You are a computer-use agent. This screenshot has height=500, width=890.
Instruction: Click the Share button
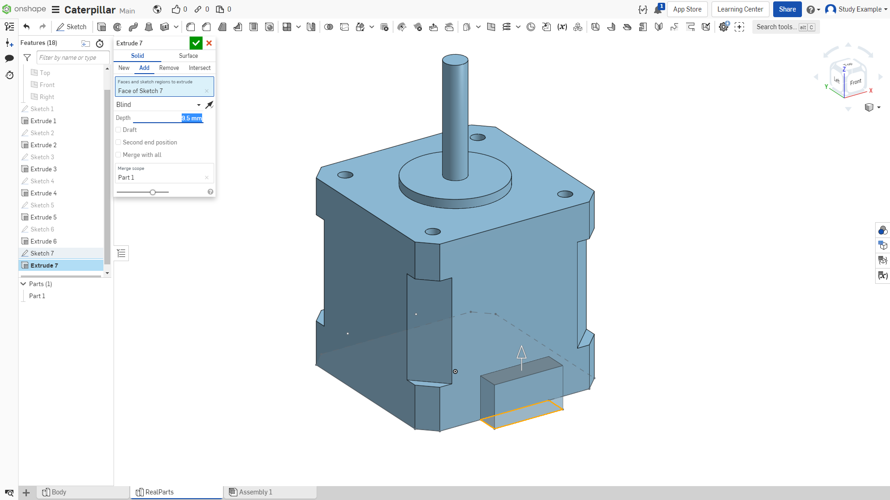point(787,9)
